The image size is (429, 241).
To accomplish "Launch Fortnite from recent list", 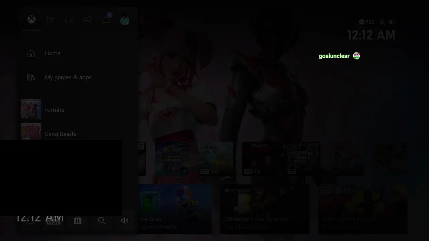I will click(54, 110).
